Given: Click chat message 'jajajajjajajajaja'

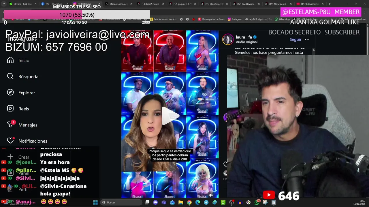Looking at the screenshot, I should [60, 178].
